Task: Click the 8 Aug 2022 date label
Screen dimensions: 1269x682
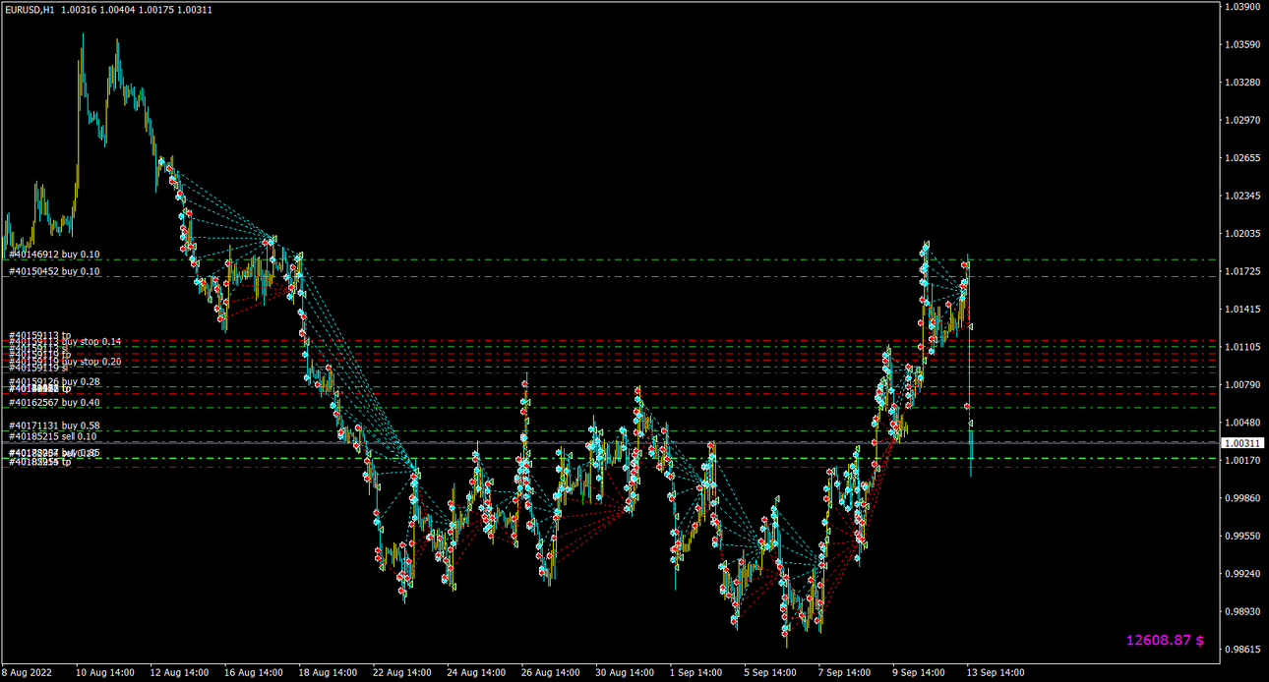Action: click(x=27, y=673)
